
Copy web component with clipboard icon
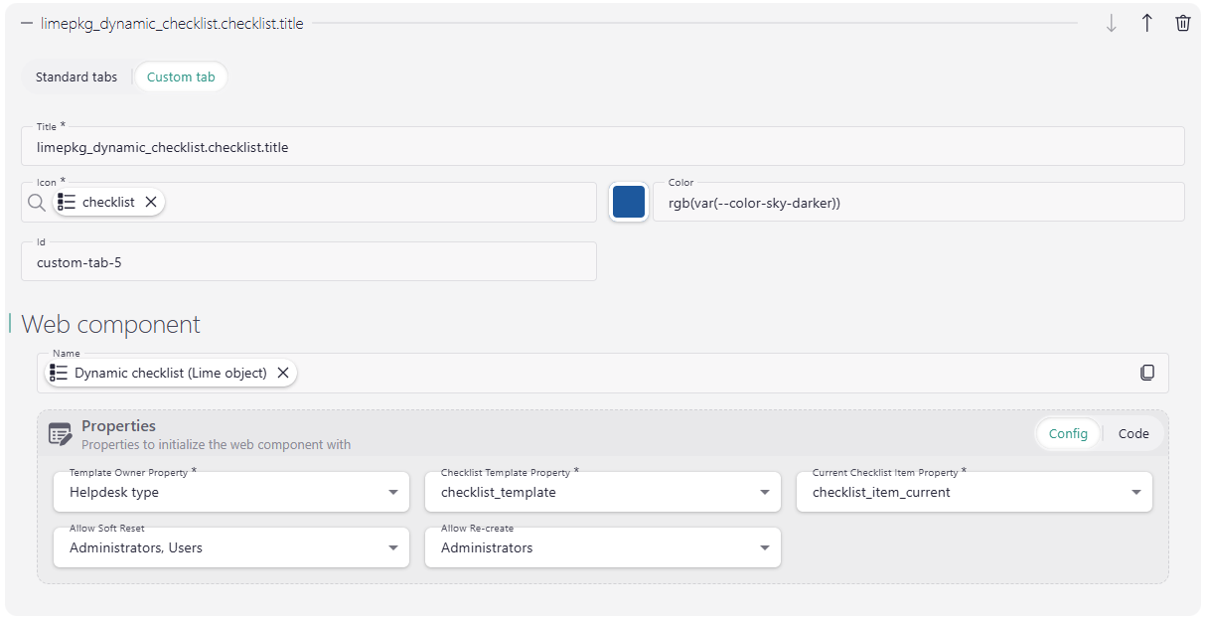[1147, 373]
